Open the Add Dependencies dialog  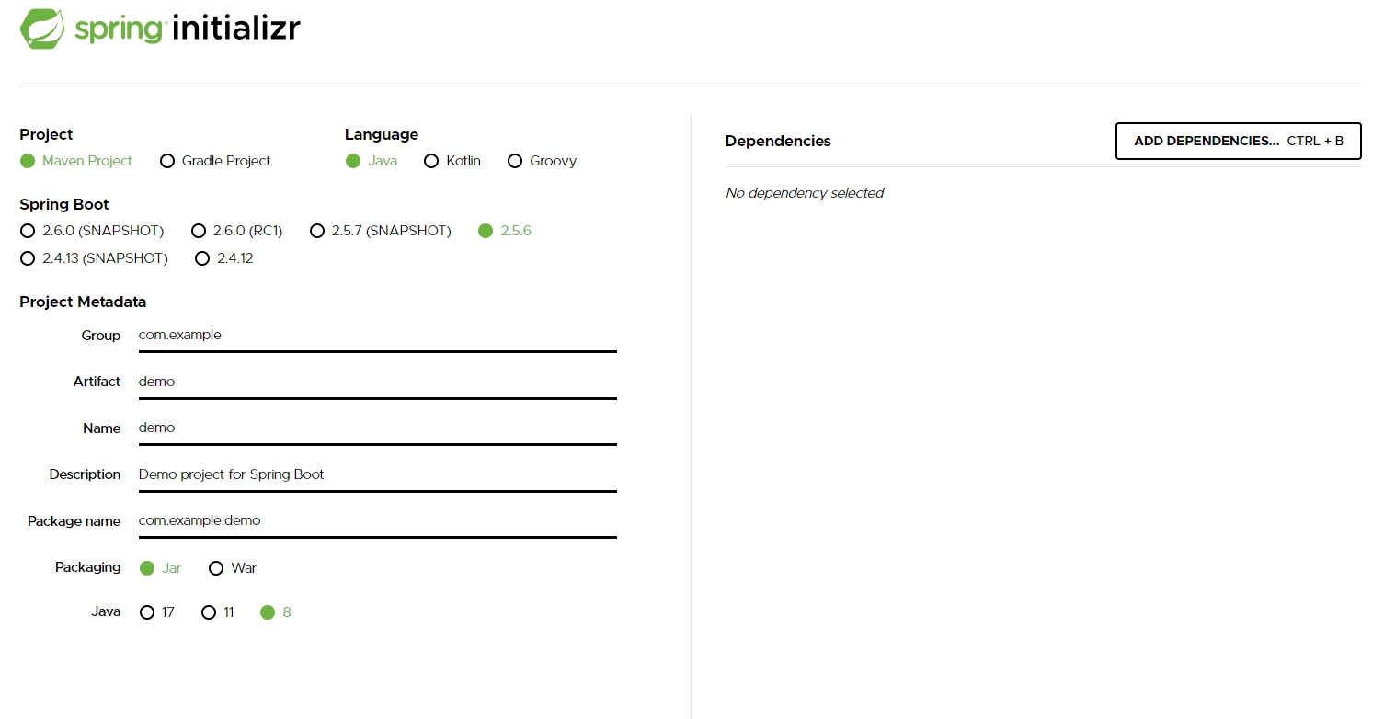coord(1239,142)
